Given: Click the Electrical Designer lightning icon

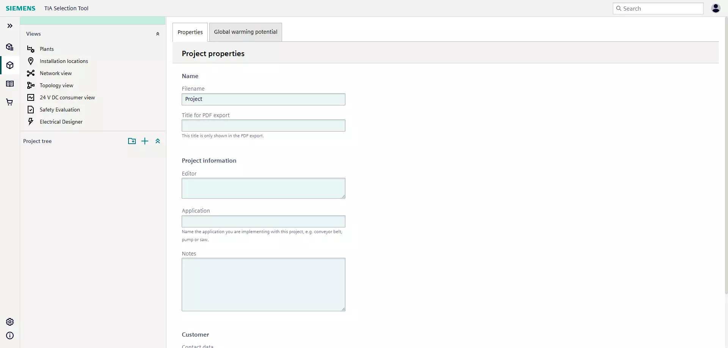Looking at the screenshot, I should point(31,121).
